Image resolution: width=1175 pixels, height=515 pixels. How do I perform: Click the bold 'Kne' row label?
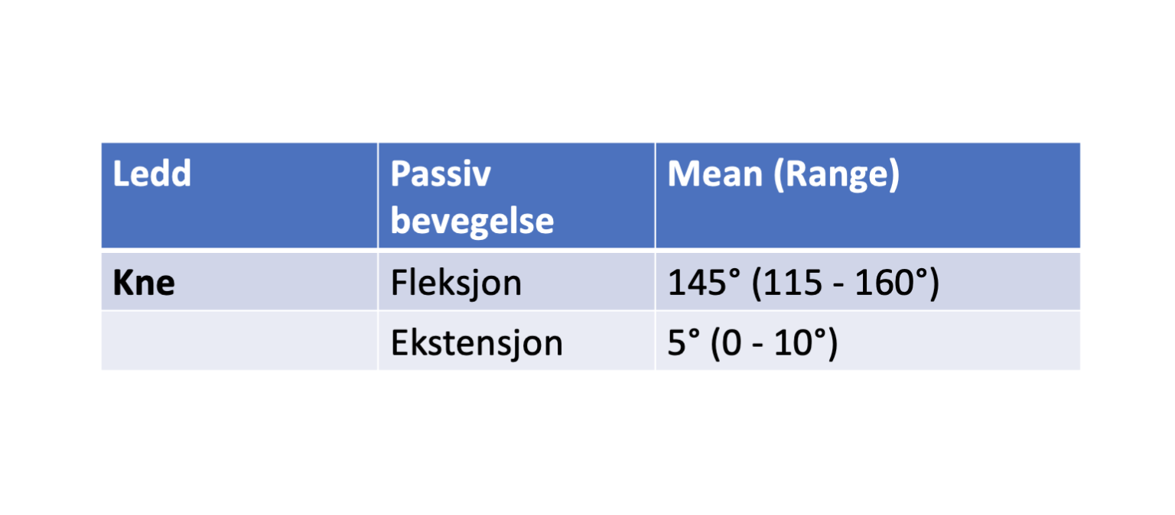144,283
